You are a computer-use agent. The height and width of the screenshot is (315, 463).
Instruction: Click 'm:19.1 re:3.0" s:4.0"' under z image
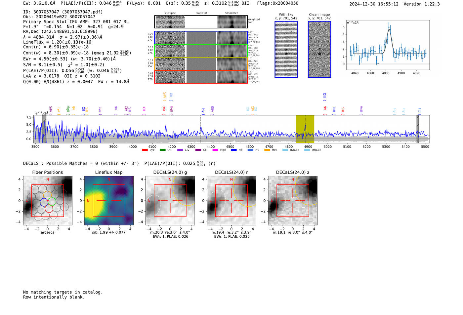[x=293, y=232]
